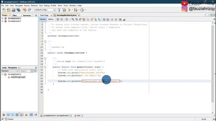Screen dimensions: 216x121
Task: Switch to the History view button
Action: click(x=51, y=19)
